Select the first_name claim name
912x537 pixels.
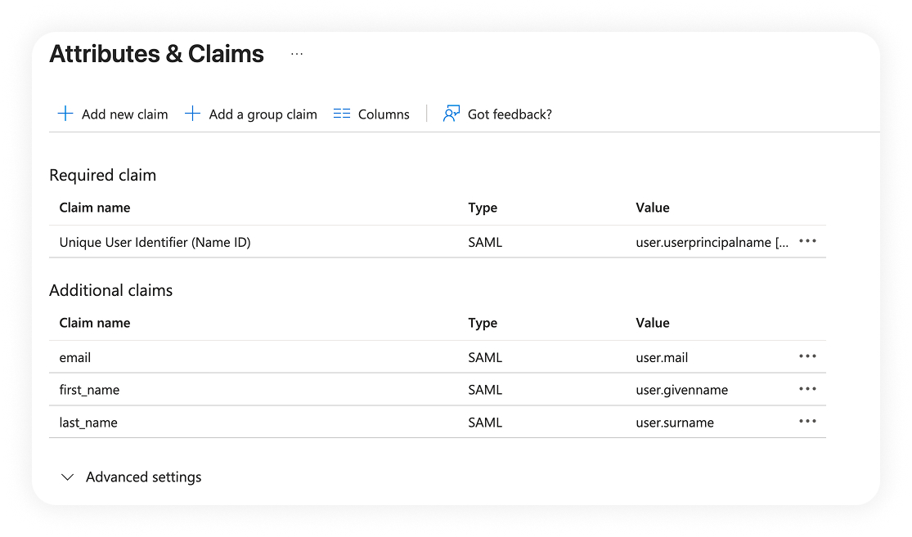click(x=89, y=391)
